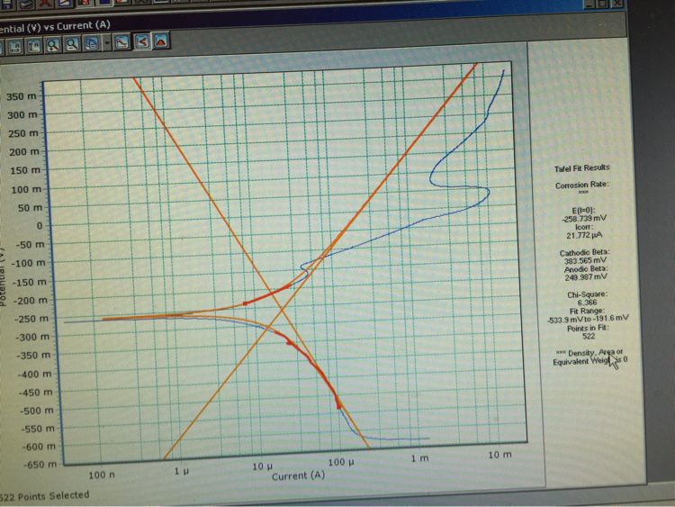Click the '522 Points Selected' status text
This screenshot has width=675, height=507.
pos(45,496)
